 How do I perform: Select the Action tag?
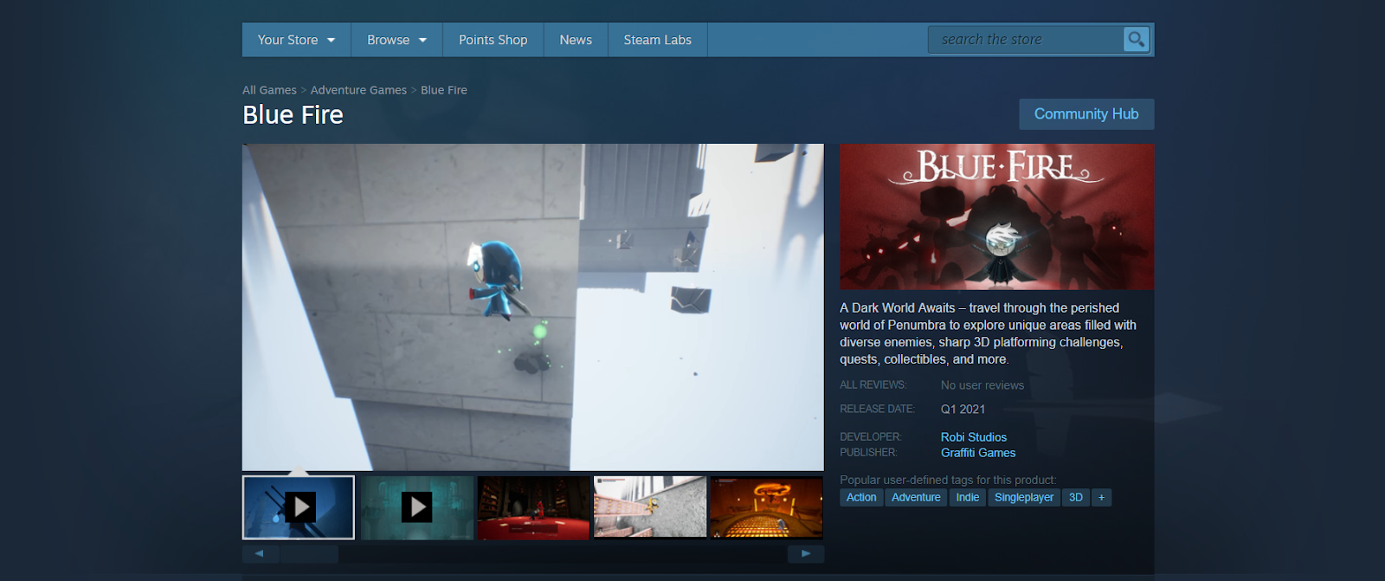[x=861, y=497]
